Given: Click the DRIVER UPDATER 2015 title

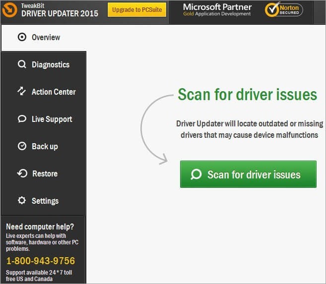Looking at the screenshot, I should point(60,13).
